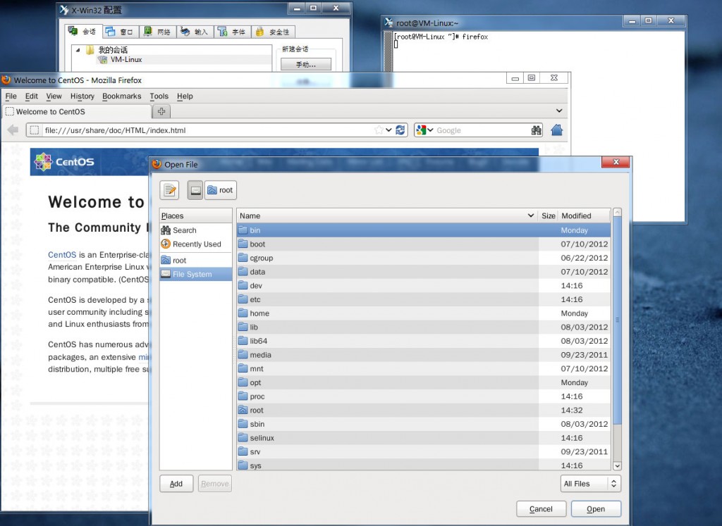Click the Cancel button
This screenshot has height=526, width=722.
point(541,508)
